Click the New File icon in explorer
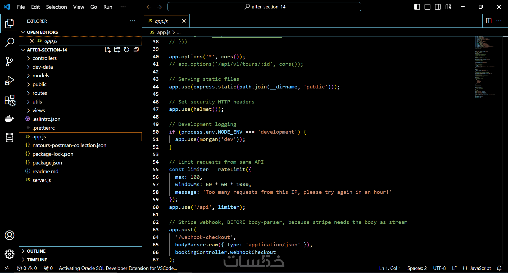 tap(107, 50)
